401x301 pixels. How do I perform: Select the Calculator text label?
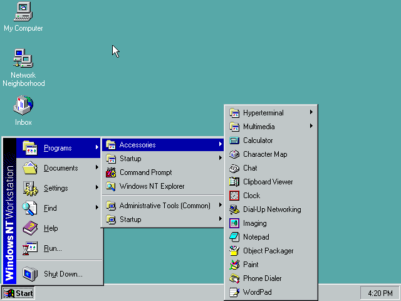[258, 140]
